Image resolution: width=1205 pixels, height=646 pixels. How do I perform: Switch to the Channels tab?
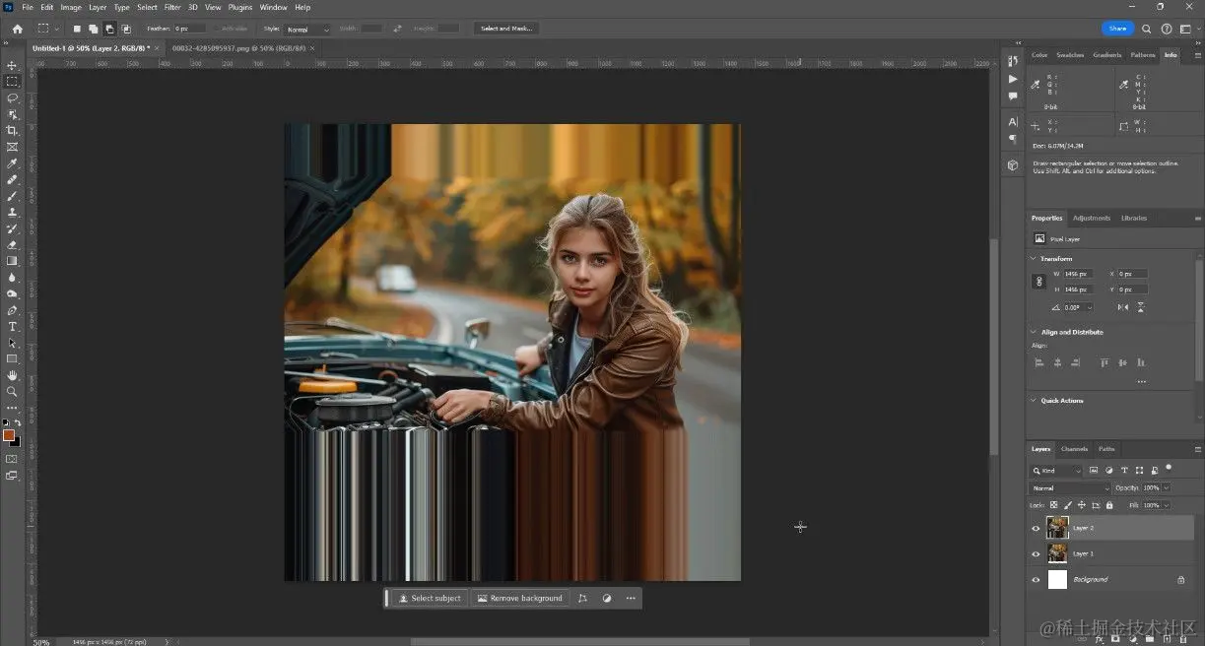pyautogui.click(x=1074, y=449)
